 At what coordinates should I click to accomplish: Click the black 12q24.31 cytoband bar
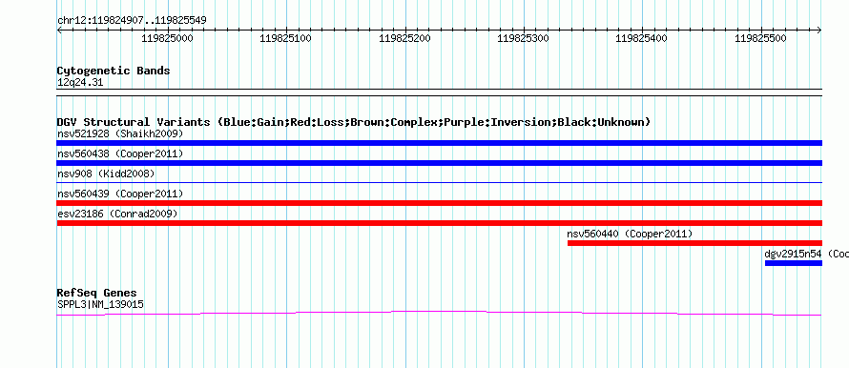tap(439, 92)
